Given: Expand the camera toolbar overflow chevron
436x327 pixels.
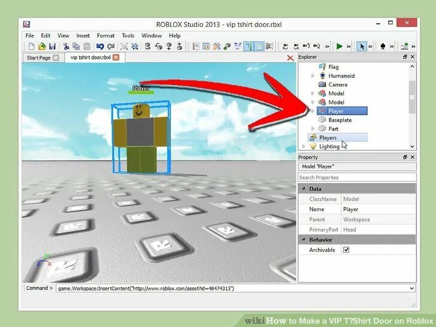Looking at the screenshot, I should 327,47.
